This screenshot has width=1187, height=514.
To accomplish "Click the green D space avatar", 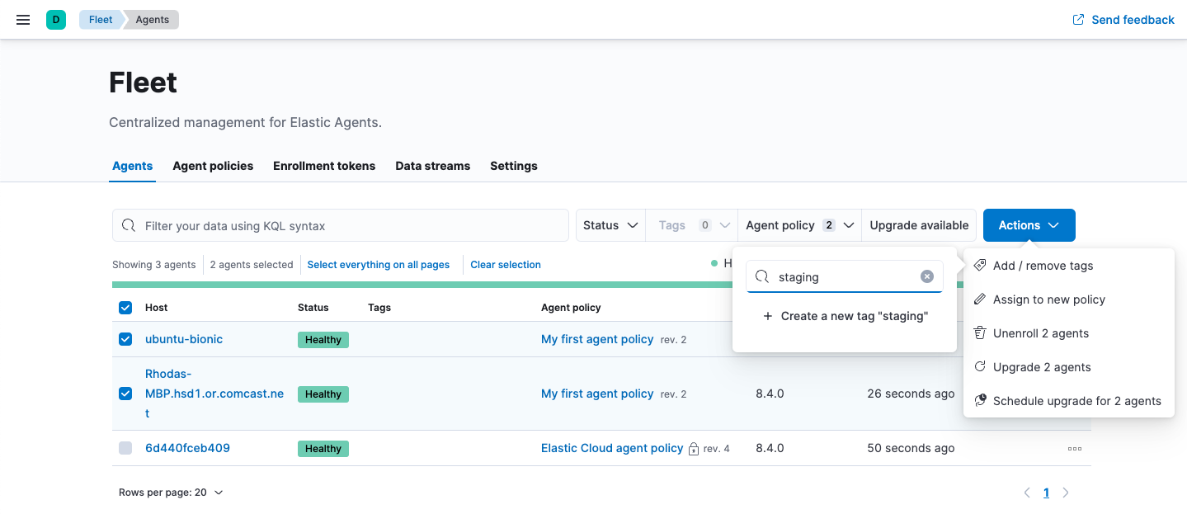I will click(x=56, y=20).
